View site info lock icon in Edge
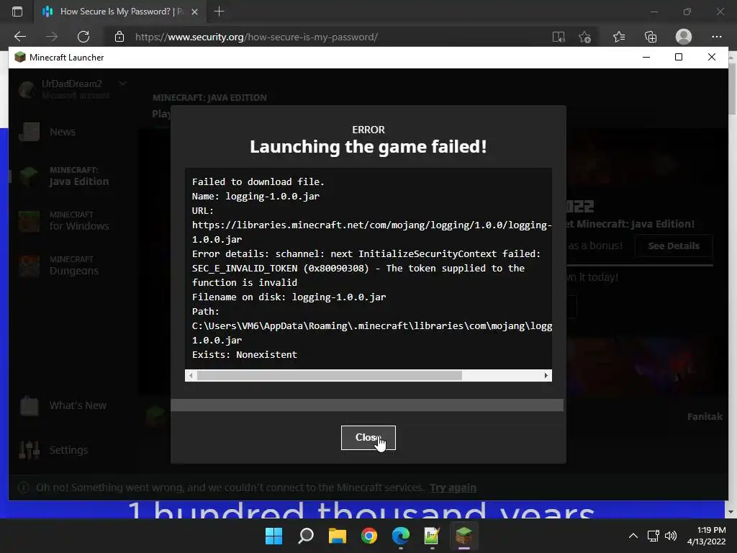 pos(119,37)
